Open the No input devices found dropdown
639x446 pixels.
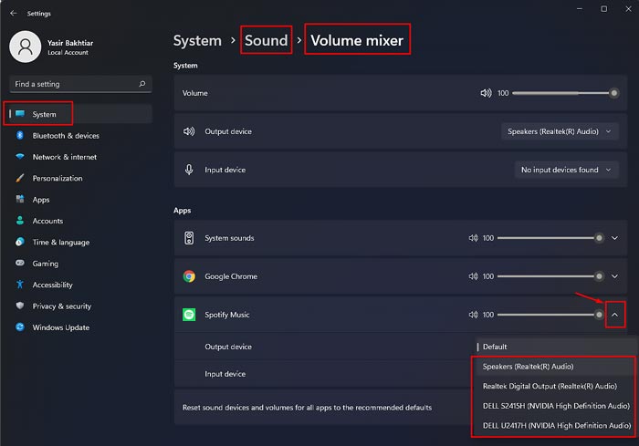(567, 170)
